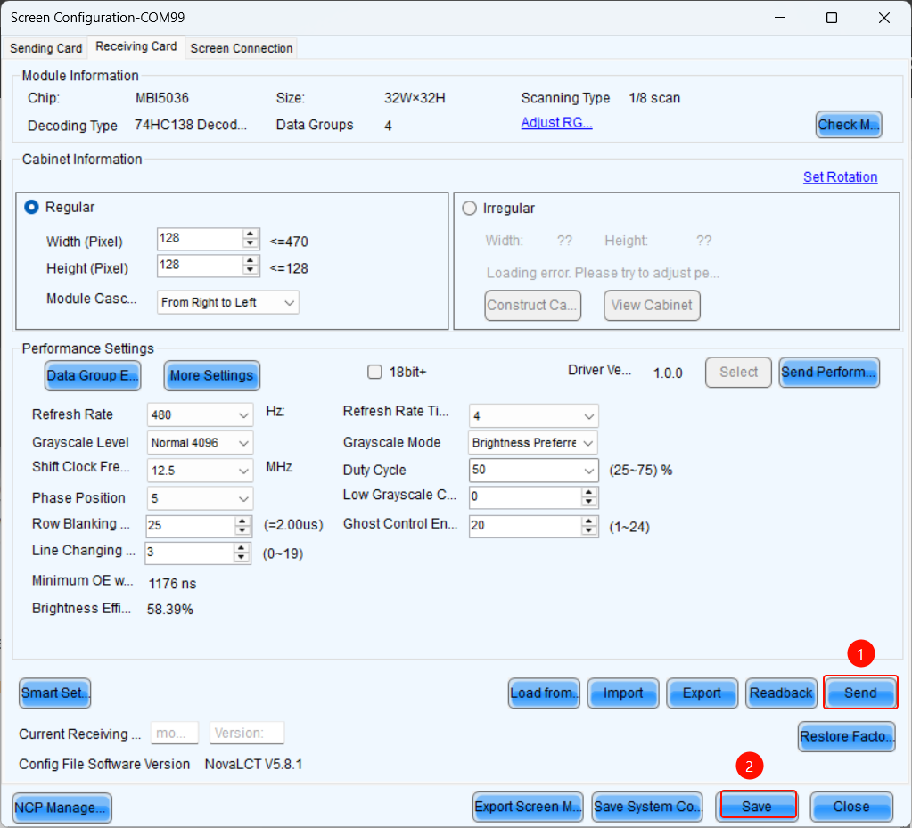Click the Line Changing input field
Image resolution: width=912 pixels, height=828 pixels.
point(187,553)
